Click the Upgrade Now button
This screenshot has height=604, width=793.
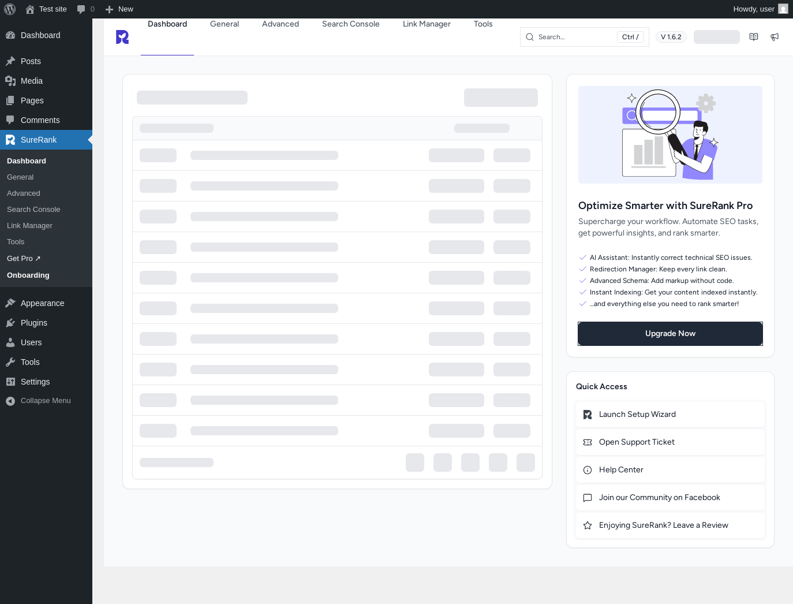670,334
